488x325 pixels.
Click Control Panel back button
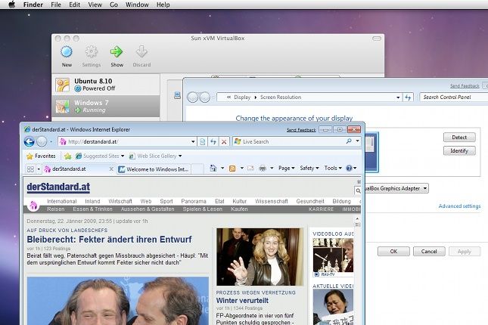tap(193, 97)
